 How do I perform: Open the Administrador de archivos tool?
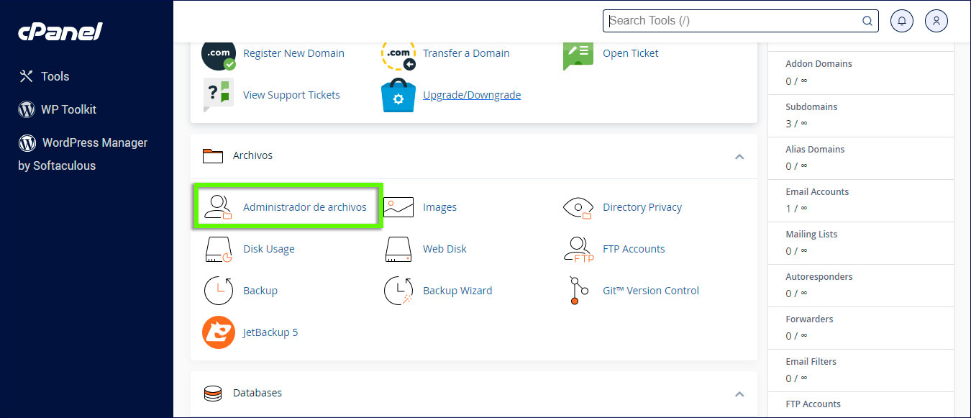pyautogui.click(x=305, y=207)
